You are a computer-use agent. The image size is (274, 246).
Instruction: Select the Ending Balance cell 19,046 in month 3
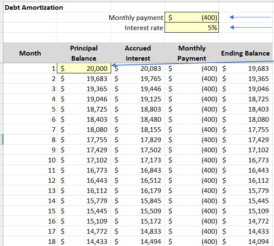tap(245, 89)
